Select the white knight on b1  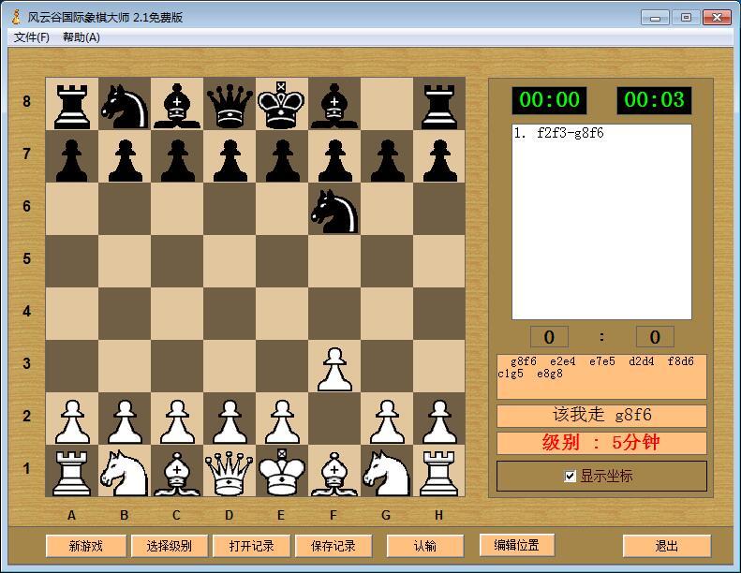(x=125, y=472)
